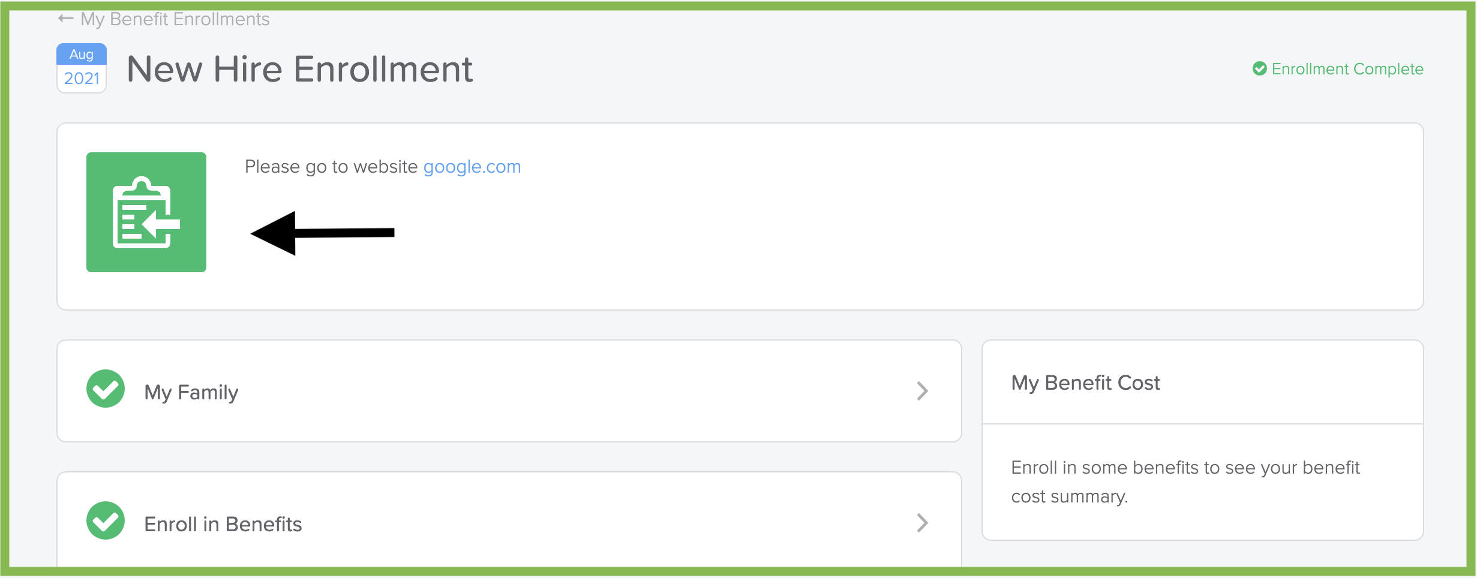Click the black arrow pointing at clipboard

(323, 233)
